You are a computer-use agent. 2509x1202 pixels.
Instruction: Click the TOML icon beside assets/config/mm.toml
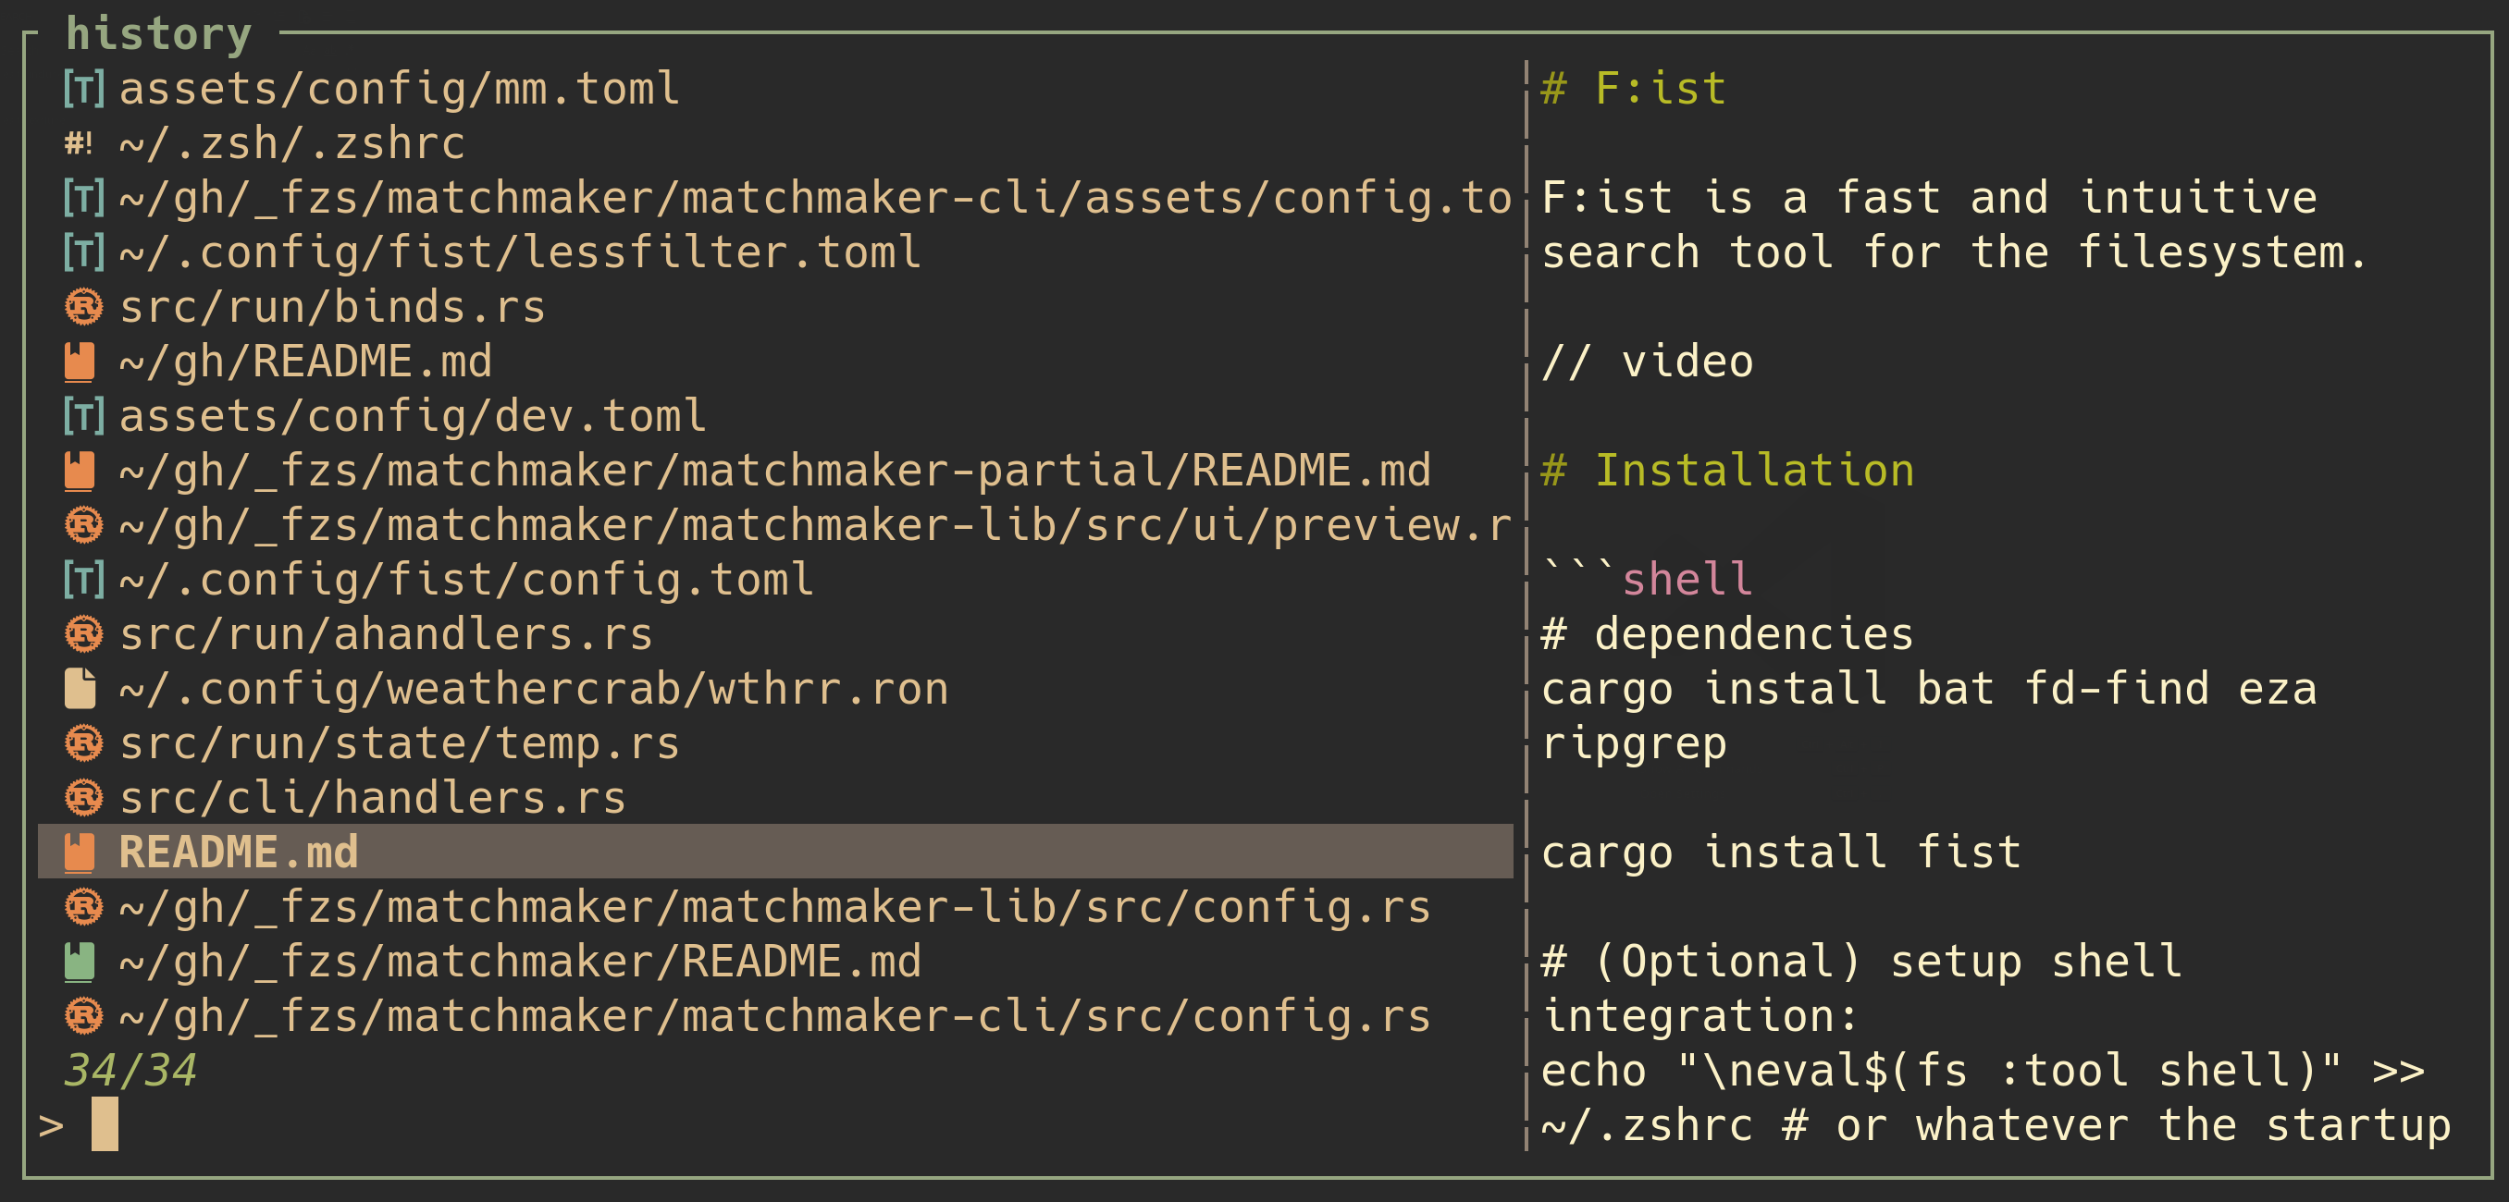pyautogui.click(x=84, y=89)
